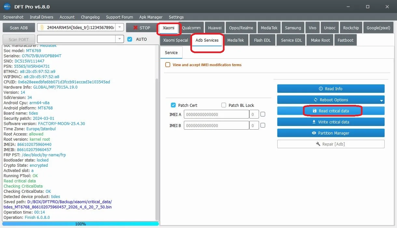This screenshot has width=397, height=228.
Task: Switch to the Oppo/Realme tab
Action: pyautogui.click(x=241, y=28)
